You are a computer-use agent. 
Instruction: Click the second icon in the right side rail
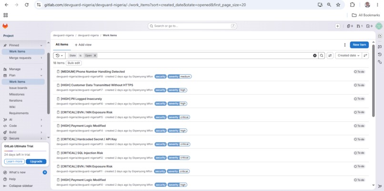(380, 47)
